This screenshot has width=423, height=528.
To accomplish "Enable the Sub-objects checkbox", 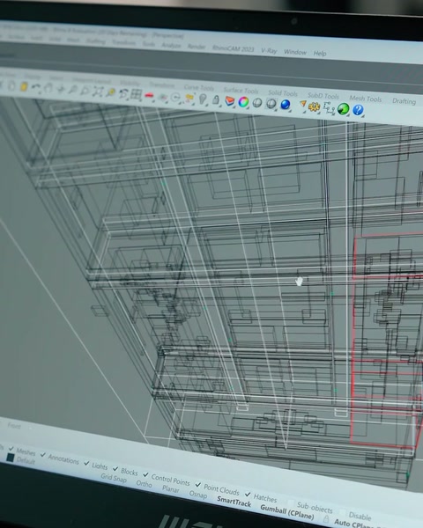I will 291,502.
